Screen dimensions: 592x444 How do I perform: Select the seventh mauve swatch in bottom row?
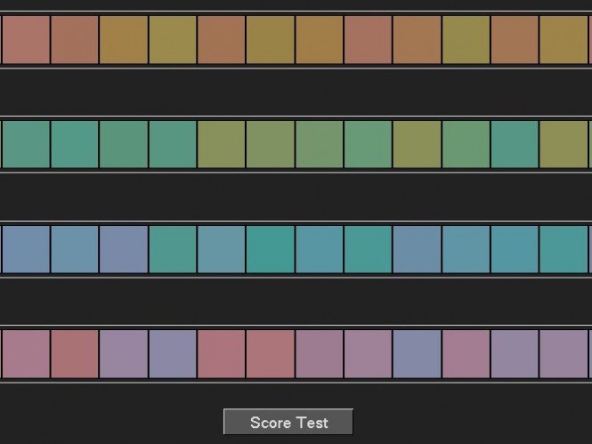(320, 354)
